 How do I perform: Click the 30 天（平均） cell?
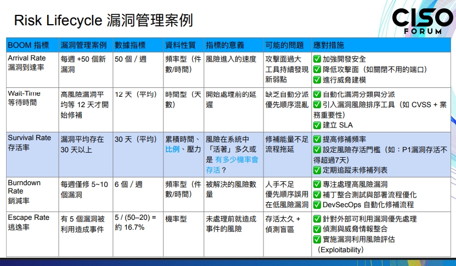pyautogui.click(x=138, y=154)
